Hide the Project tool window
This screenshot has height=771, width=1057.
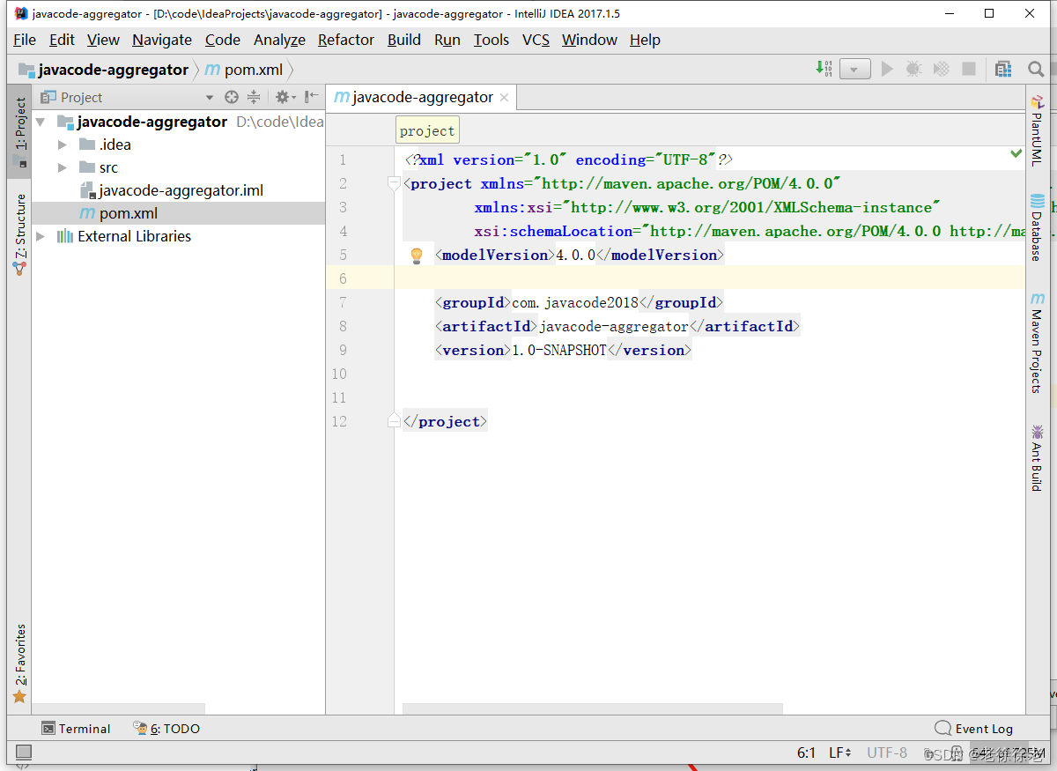pyautogui.click(x=311, y=97)
